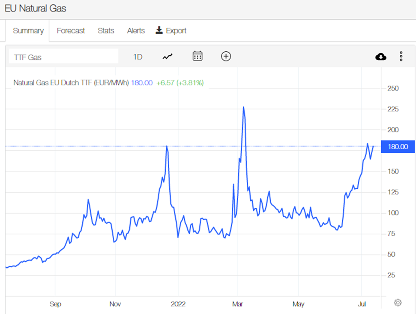Image resolution: width=416 pixels, height=314 pixels.
Task: Open the Forecast tab
Action: point(71,31)
